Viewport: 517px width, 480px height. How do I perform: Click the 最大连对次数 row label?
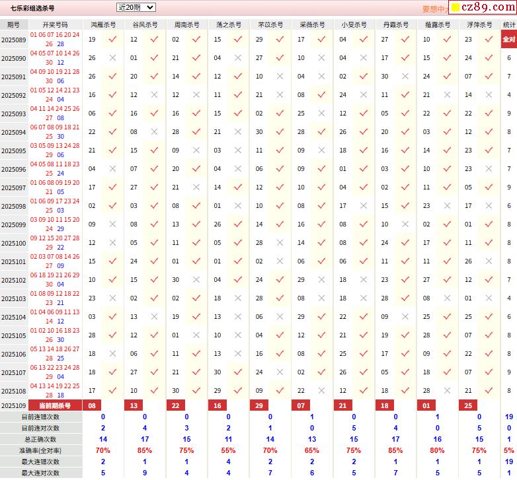pyautogui.click(x=40, y=473)
